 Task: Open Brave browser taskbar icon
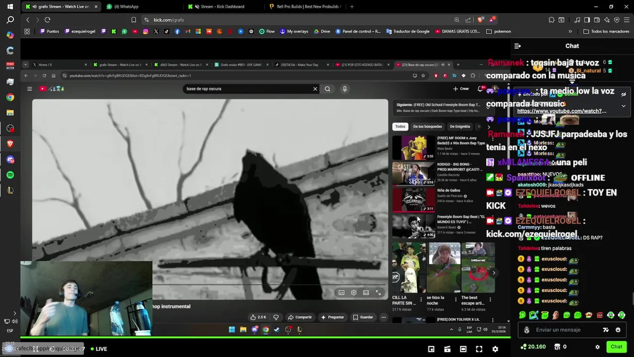pyautogui.click(x=10, y=144)
